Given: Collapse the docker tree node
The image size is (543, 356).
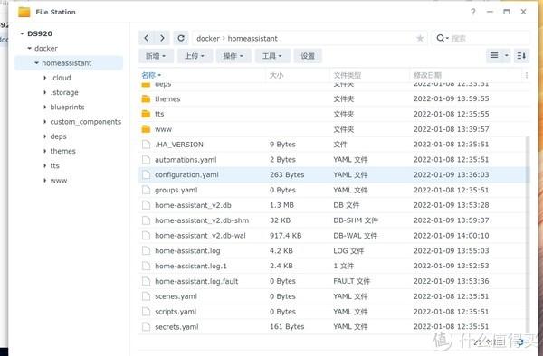Looking at the screenshot, I should coord(30,49).
